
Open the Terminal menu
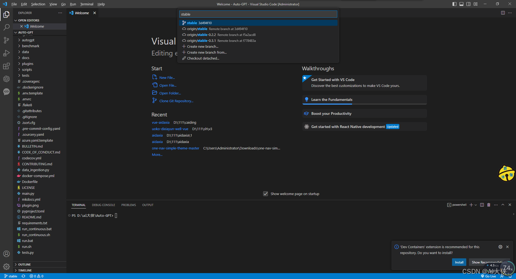[87, 4]
